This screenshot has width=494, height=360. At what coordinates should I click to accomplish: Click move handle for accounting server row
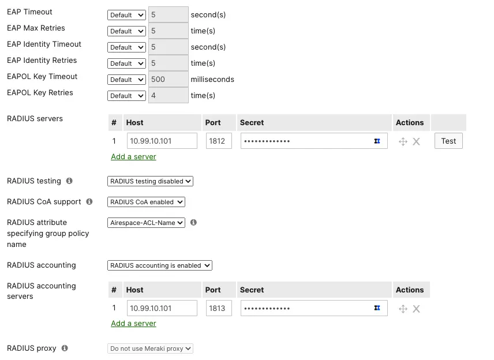pos(403,309)
